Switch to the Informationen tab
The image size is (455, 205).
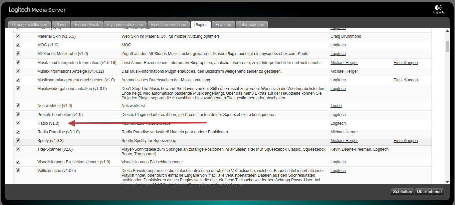pos(252,25)
